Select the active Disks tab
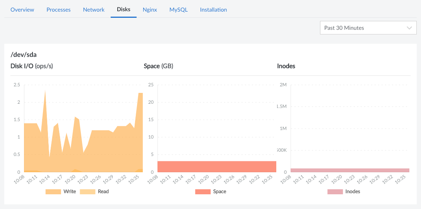421x209 pixels. point(123,10)
